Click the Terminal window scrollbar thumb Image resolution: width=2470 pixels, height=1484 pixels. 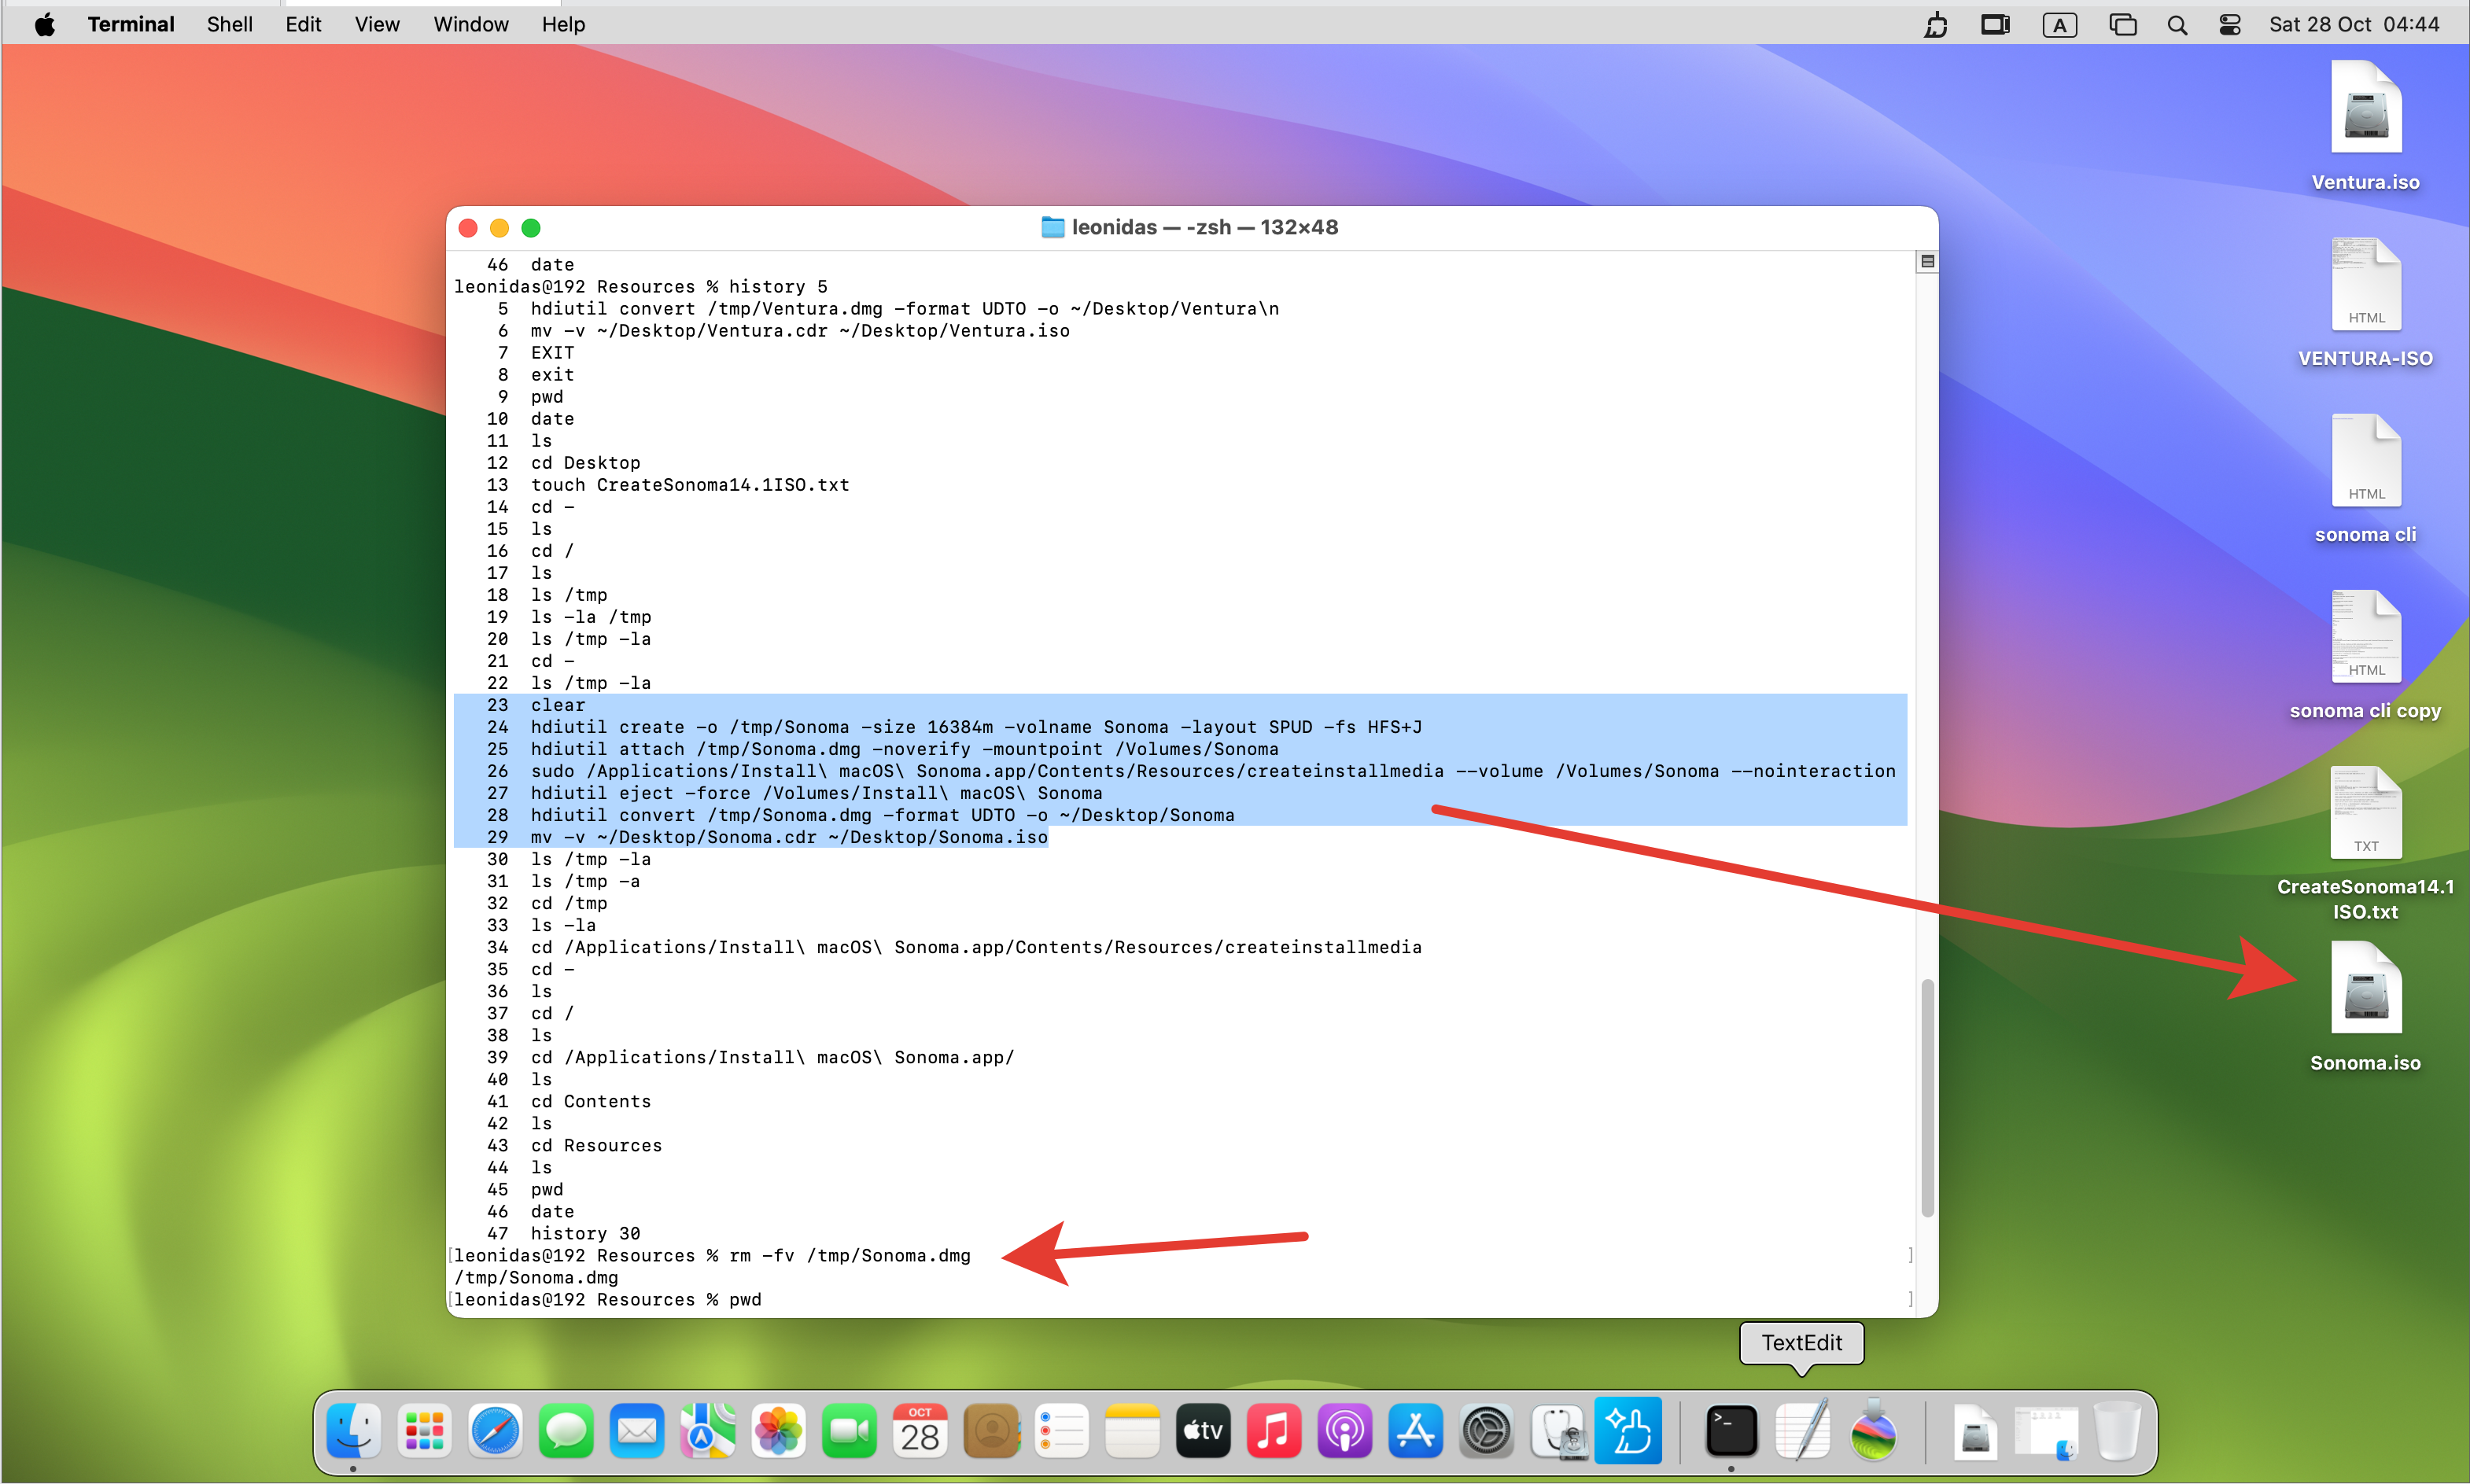tap(1927, 1097)
